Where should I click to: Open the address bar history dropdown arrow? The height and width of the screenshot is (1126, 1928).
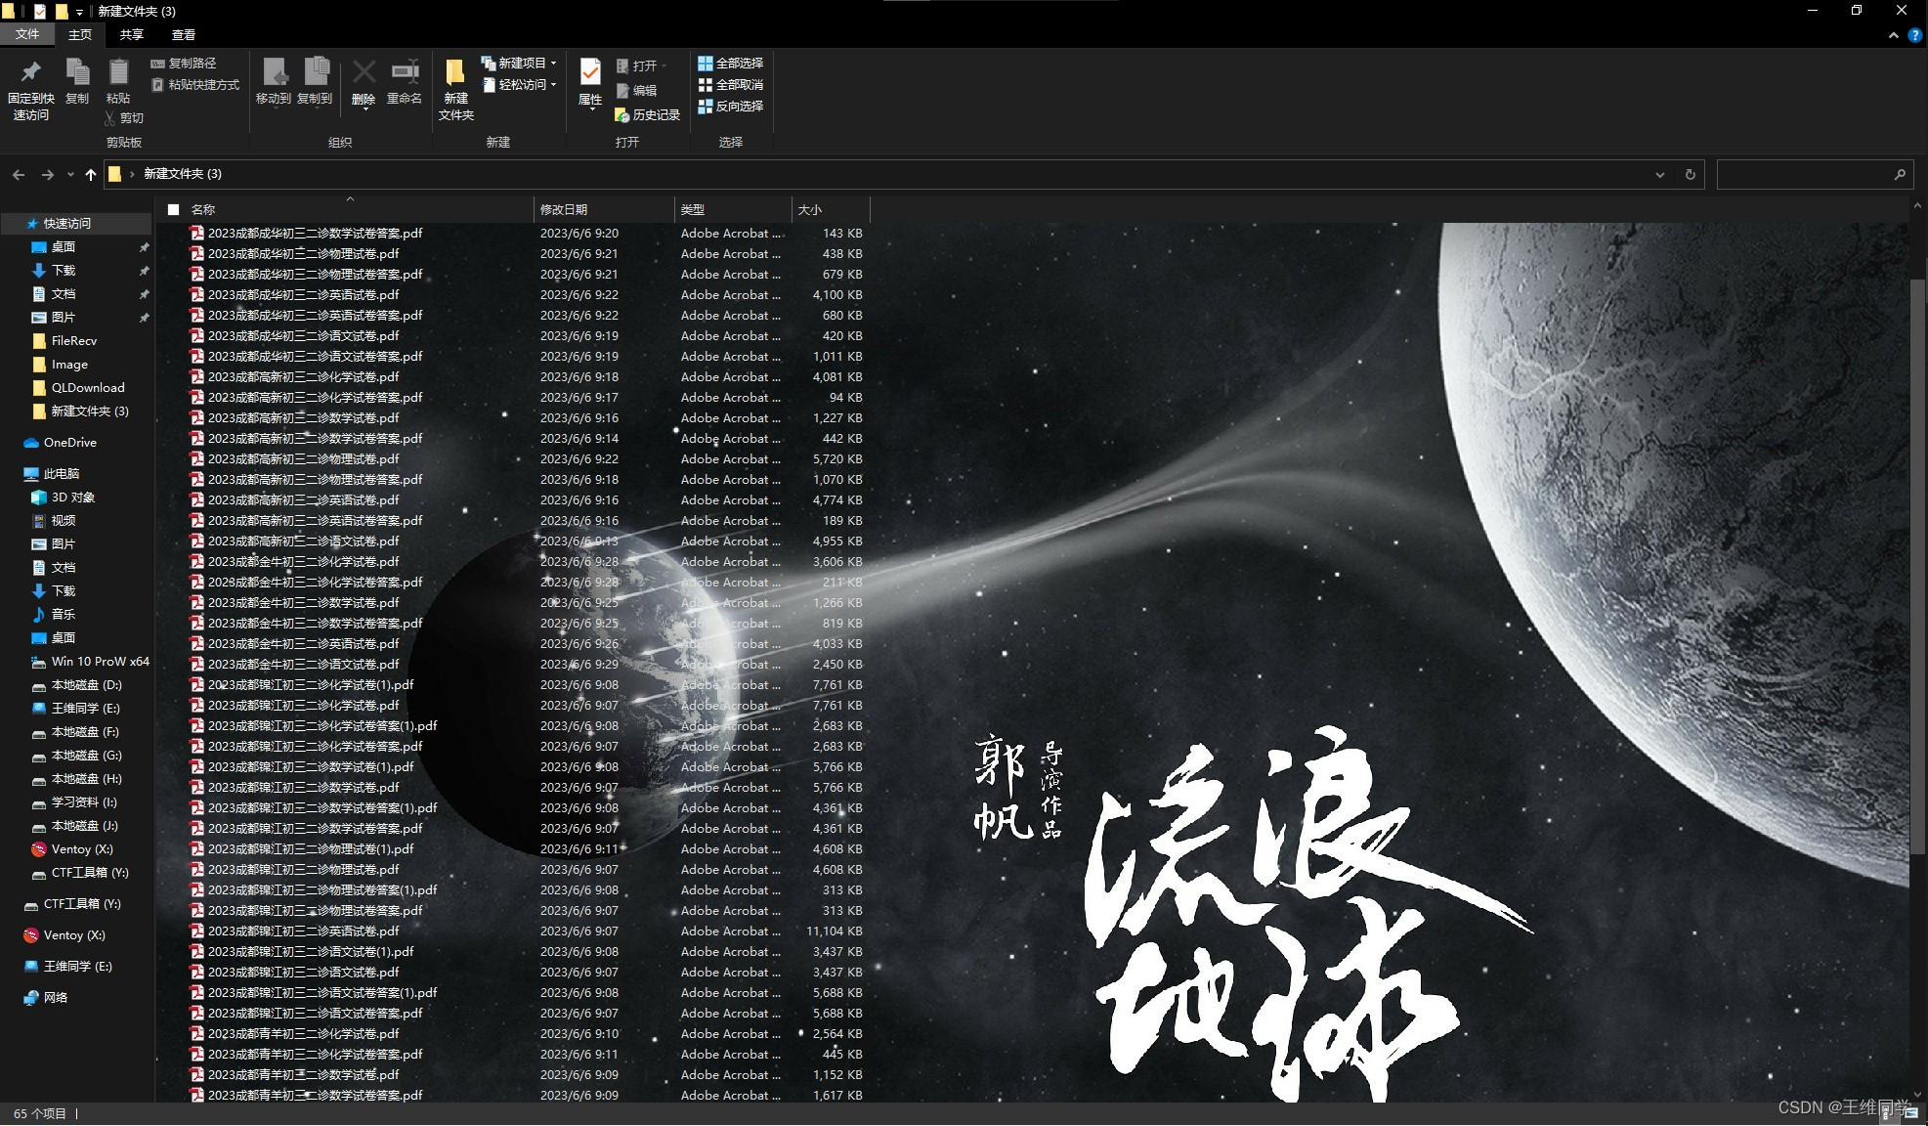click(x=1659, y=174)
